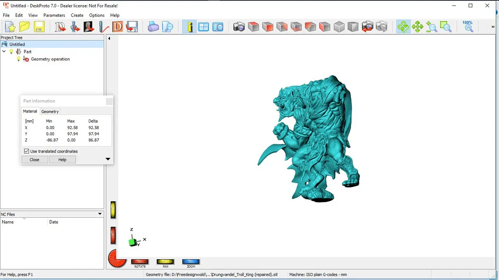499x280 pixels.
Task: Open the Edit menu
Action: 19,15
